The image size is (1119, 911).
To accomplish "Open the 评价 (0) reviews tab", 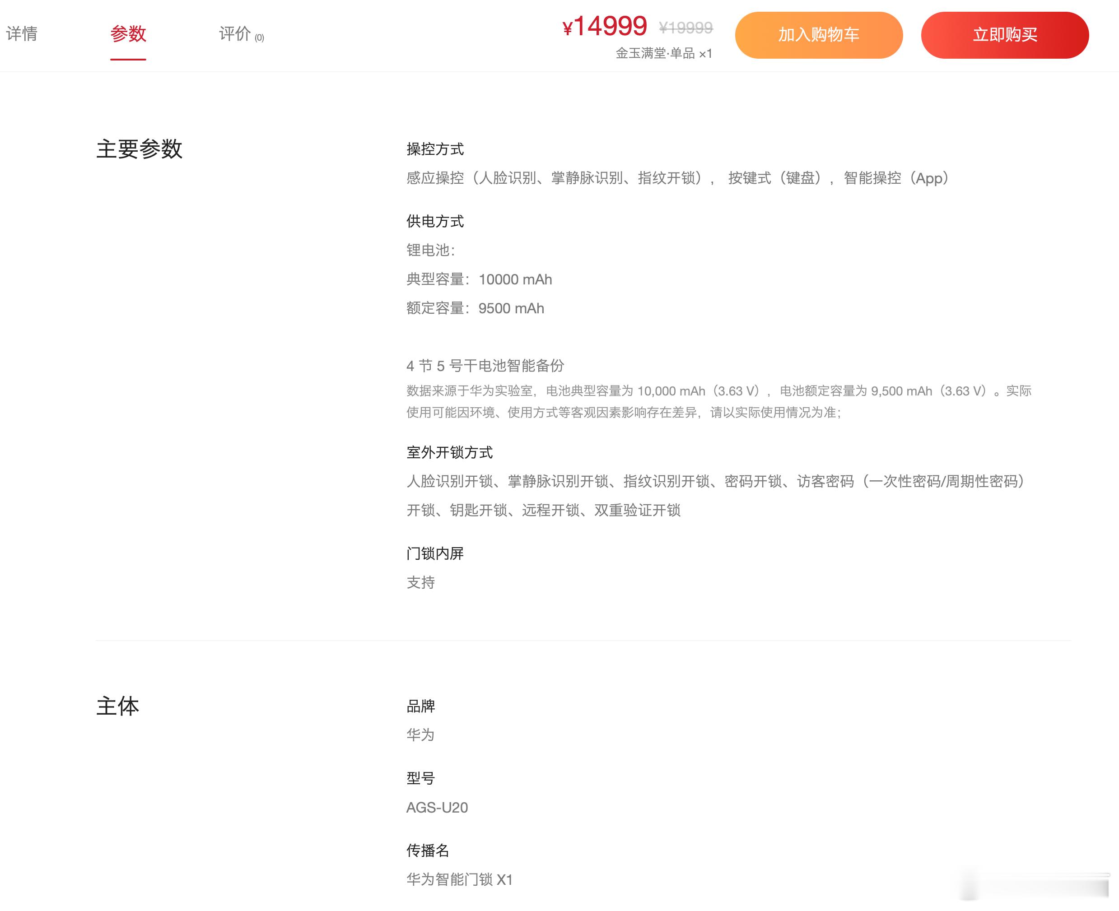I will (241, 34).
